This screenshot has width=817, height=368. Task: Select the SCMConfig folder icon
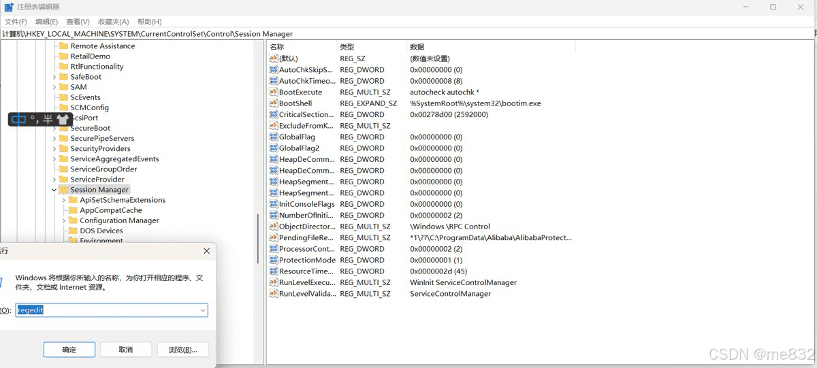63,107
